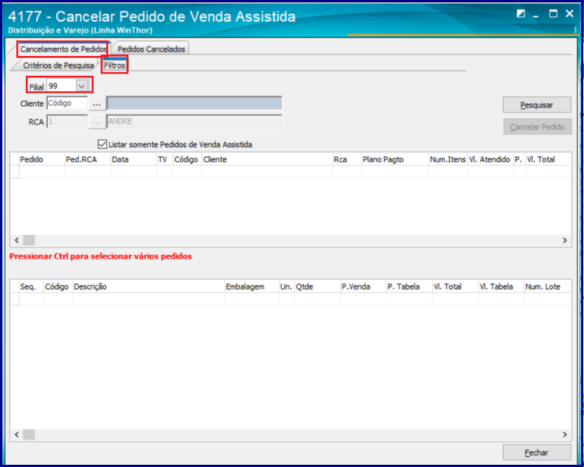This screenshot has width=584, height=467.
Task: Click the orders grid Cliente column header
Action: [267, 159]
